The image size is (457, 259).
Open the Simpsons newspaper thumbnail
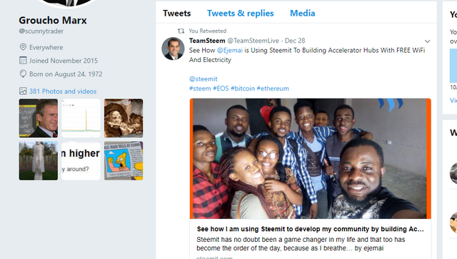click(x=124, y=161)
